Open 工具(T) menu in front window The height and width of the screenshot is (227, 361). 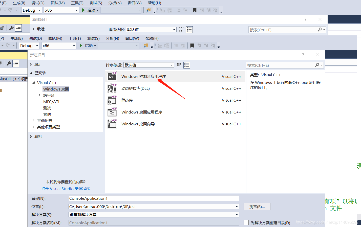(75, 38)
